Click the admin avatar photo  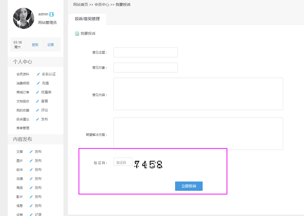pyautogui.click(x=23, y=18)
